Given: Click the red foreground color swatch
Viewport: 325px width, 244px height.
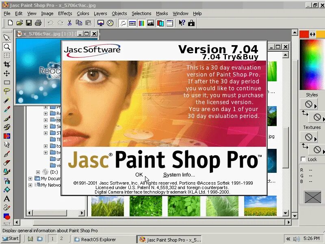Looking at the screenshot, I should pos(304,34).
